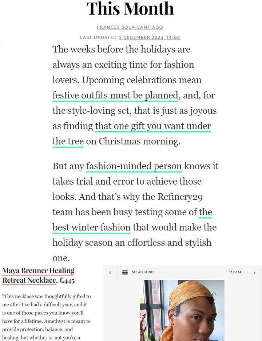The image size is (262, 341).
Task: Click the 'See All Slides' label
Action: tap(143, 272)
